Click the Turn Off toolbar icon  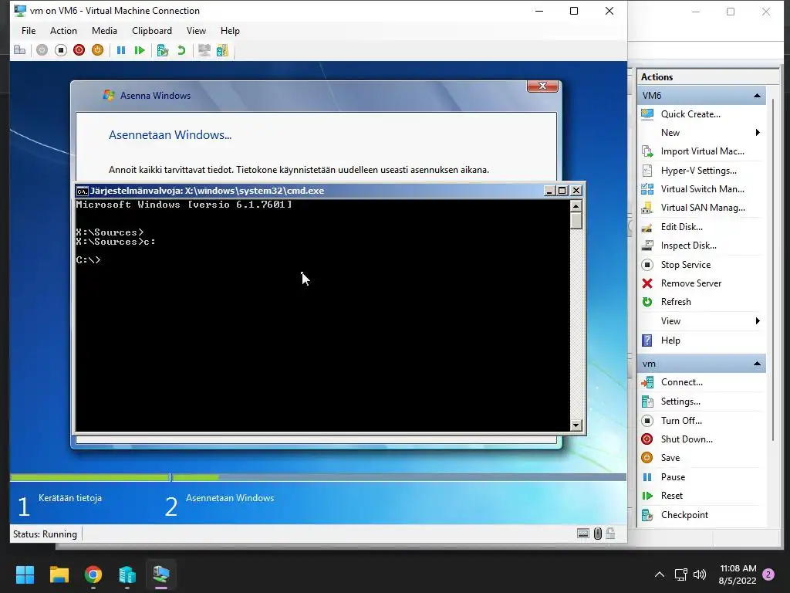tap(60, 50)
